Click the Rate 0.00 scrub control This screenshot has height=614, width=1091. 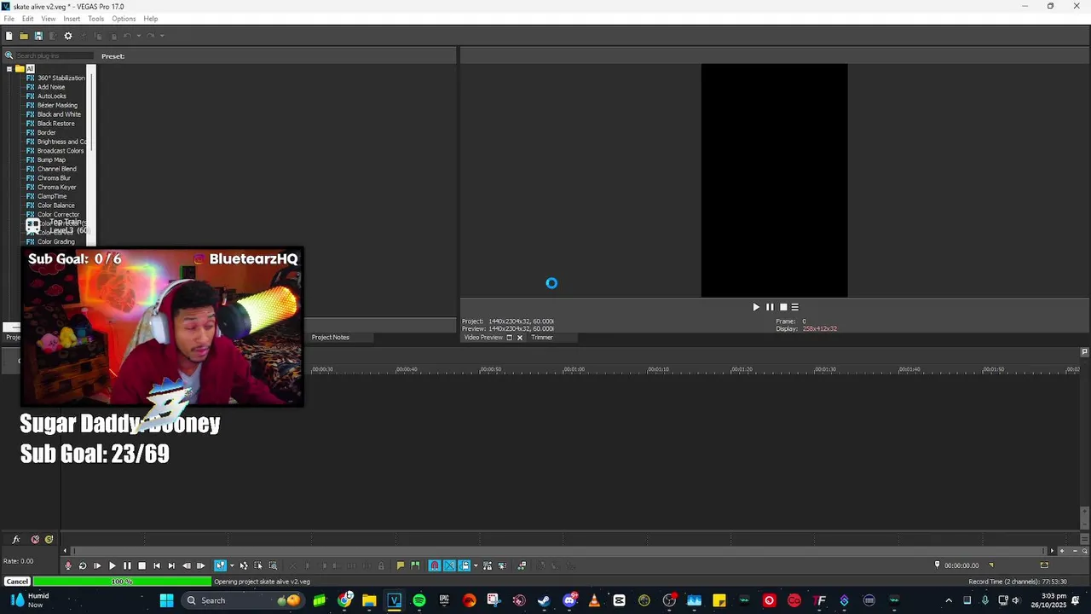[x=18, y=561]
